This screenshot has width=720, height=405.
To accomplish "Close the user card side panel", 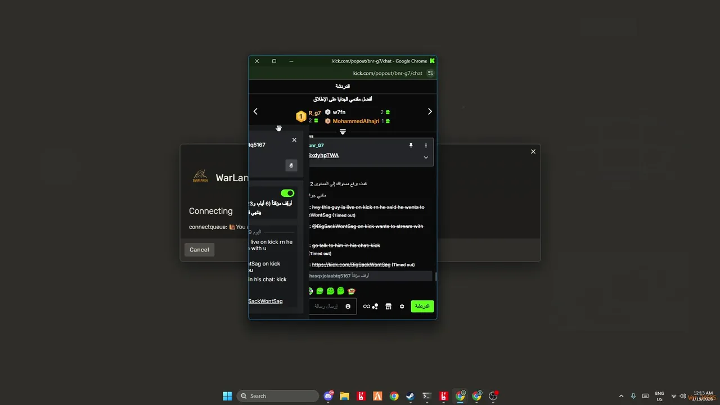I will 294,140.
